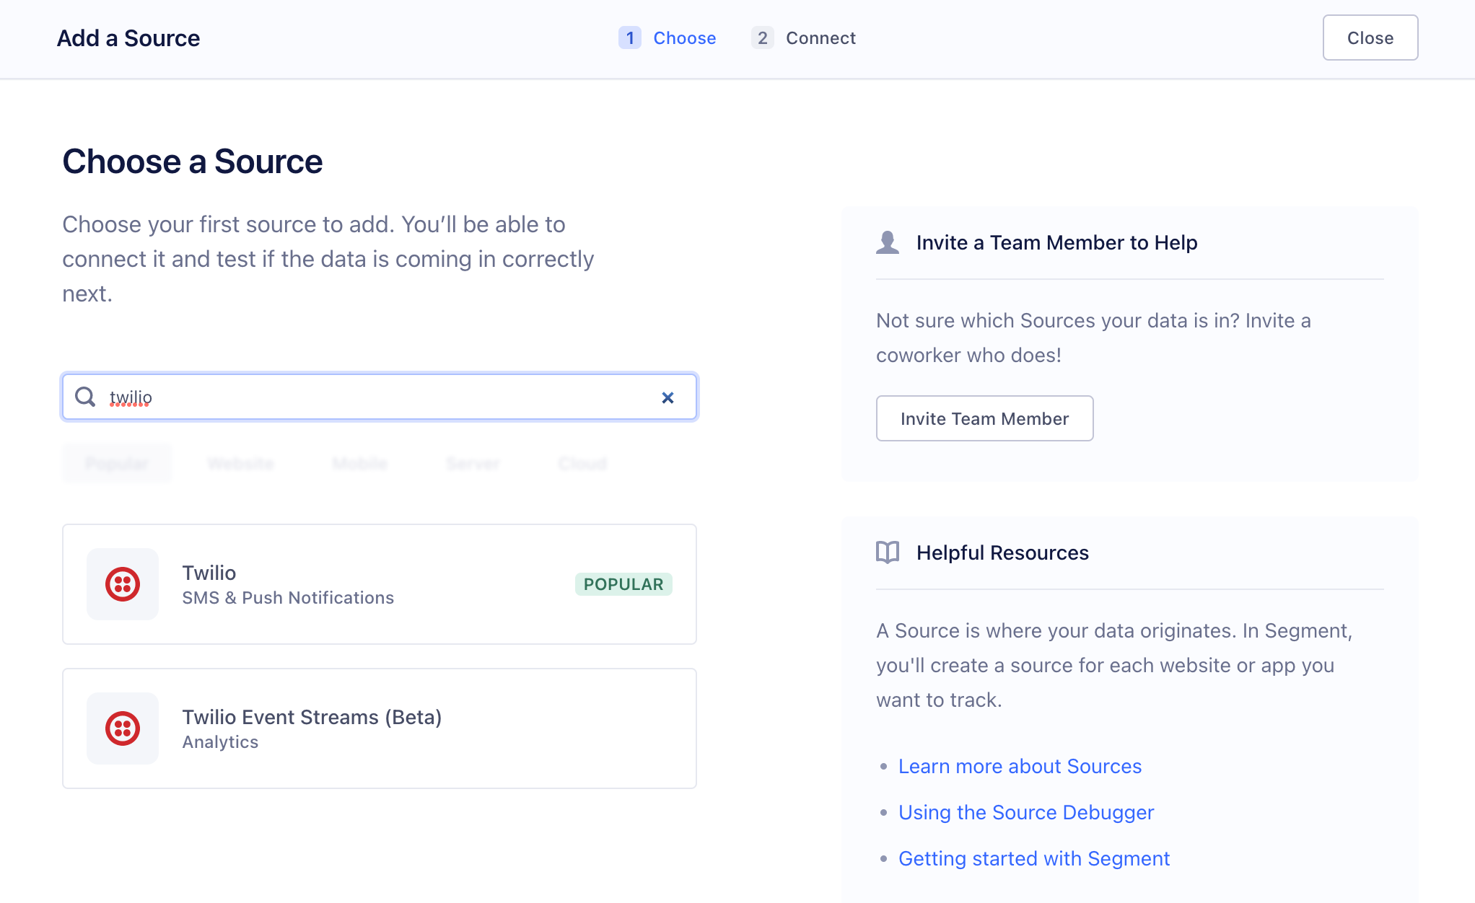Image resolution: width=1475 pixels, height=903 pixels.
Task: Click the Invite Team Member button
Action: point(984,418)
